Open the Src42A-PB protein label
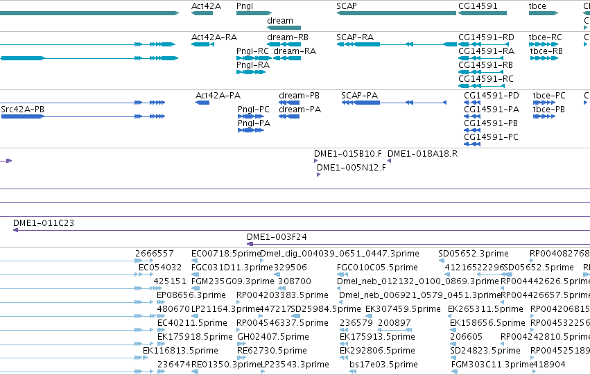Screen dimensions: 590x375 [x=23, y=110]
